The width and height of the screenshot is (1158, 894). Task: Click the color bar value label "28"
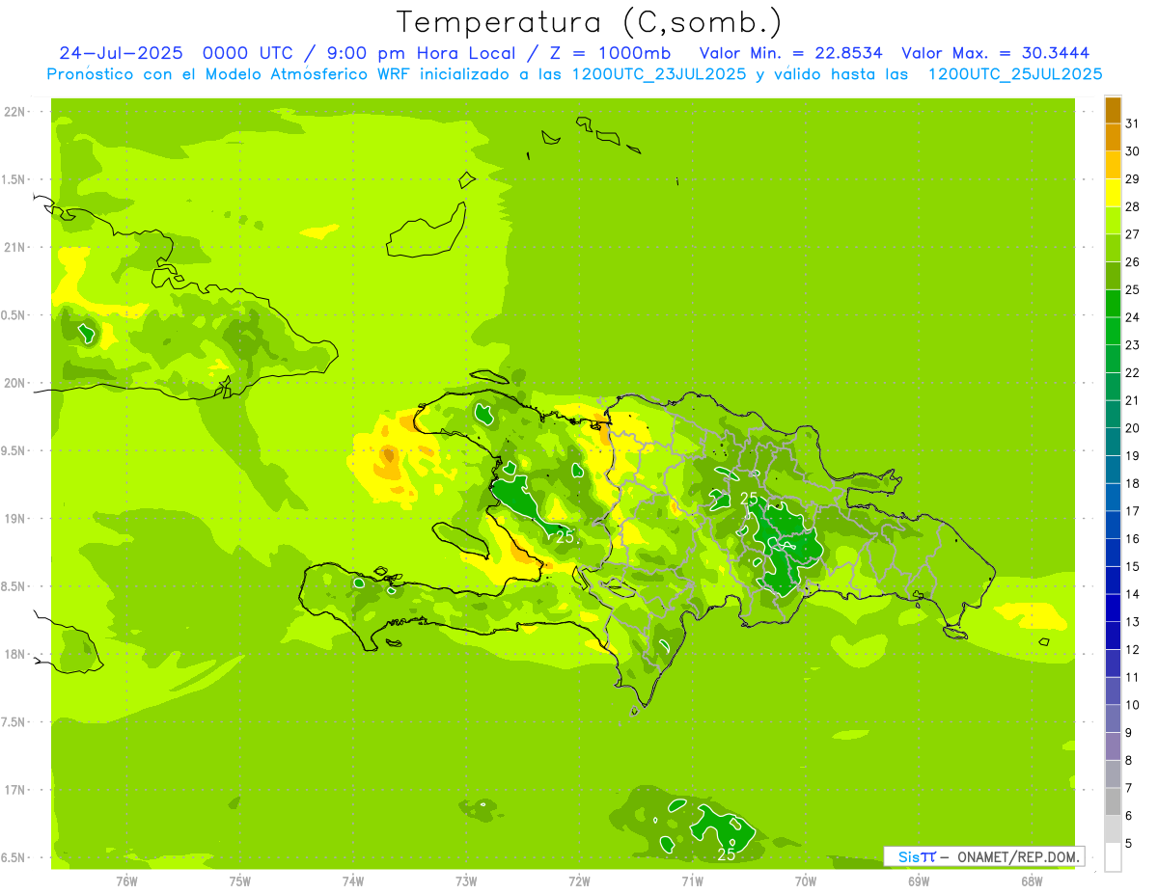pos(1133,206)
